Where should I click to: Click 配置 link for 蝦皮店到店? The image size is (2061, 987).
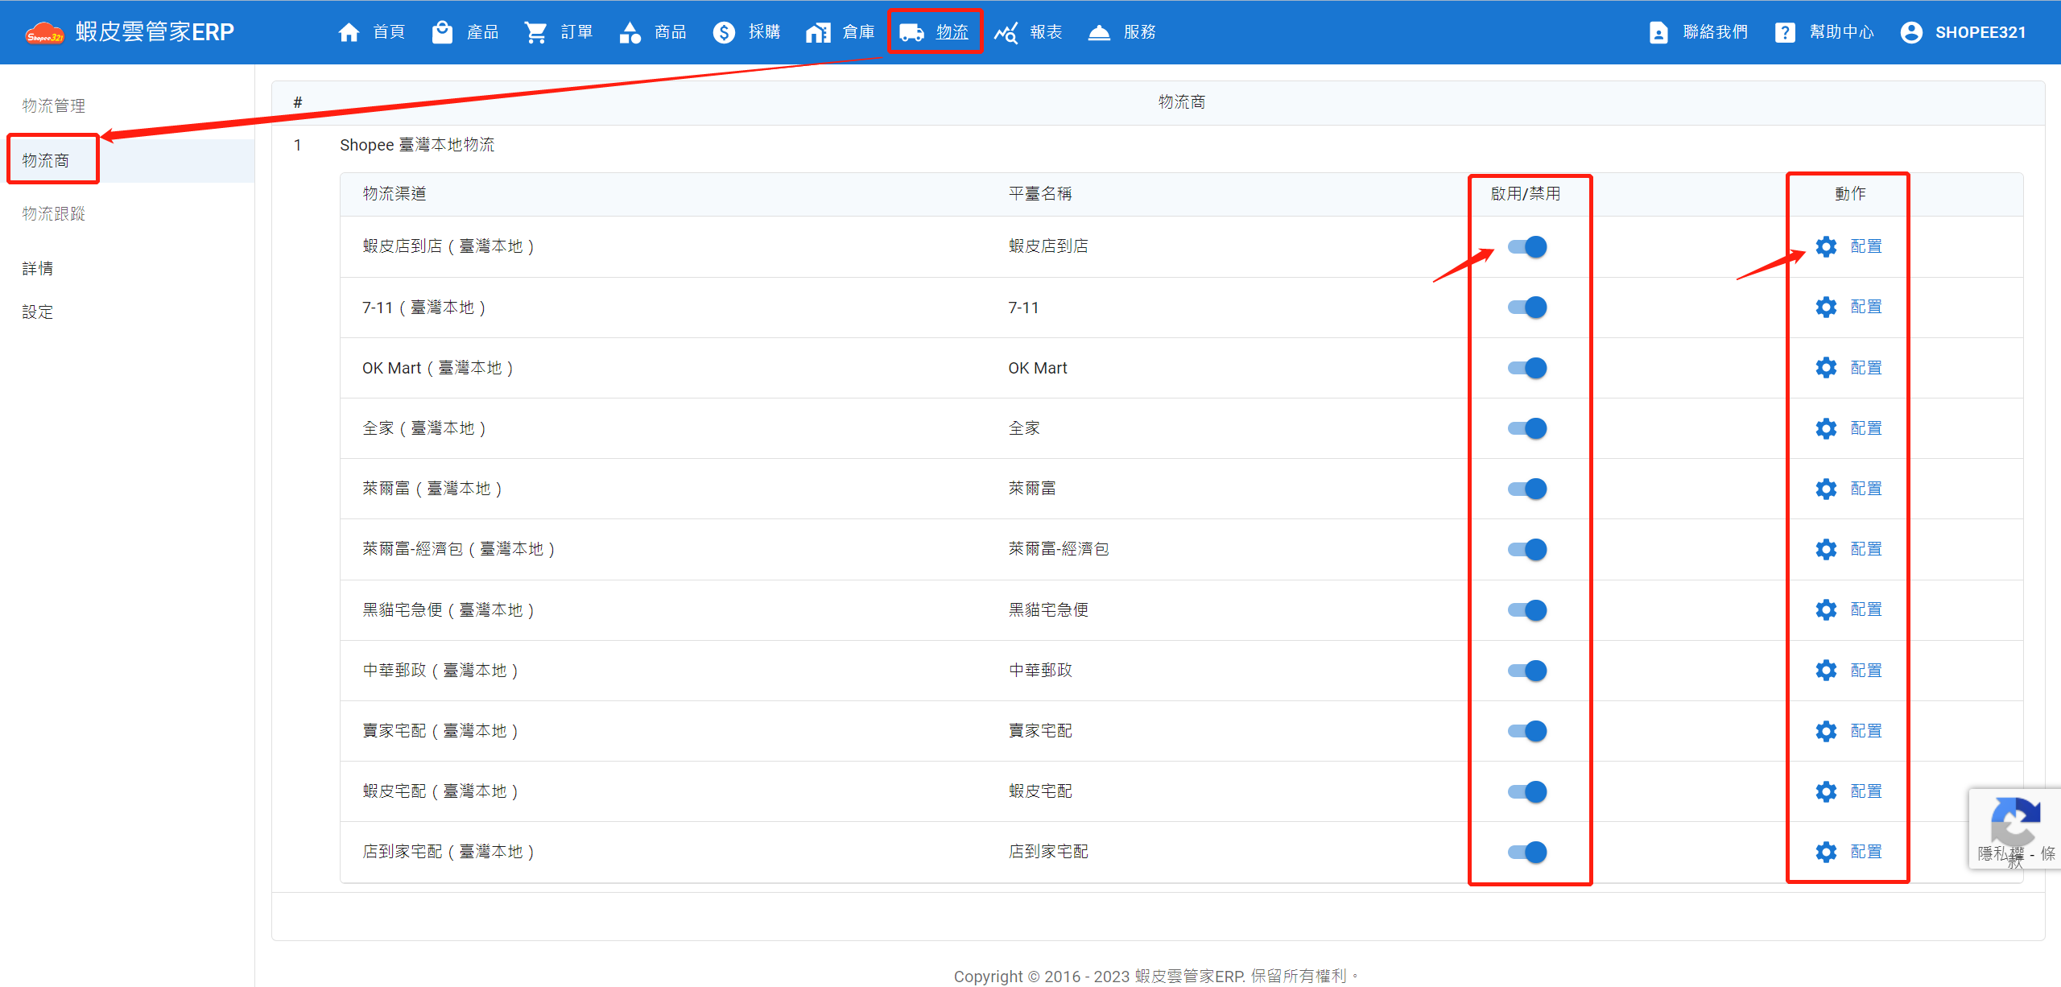point(1866,246)
